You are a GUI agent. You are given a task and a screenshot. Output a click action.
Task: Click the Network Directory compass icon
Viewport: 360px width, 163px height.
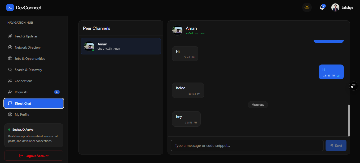click(10, 48)
